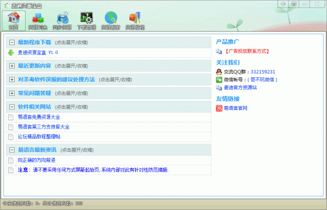
Task: Click the icon beside 广告投放联系方式
Action: [219, 51]
